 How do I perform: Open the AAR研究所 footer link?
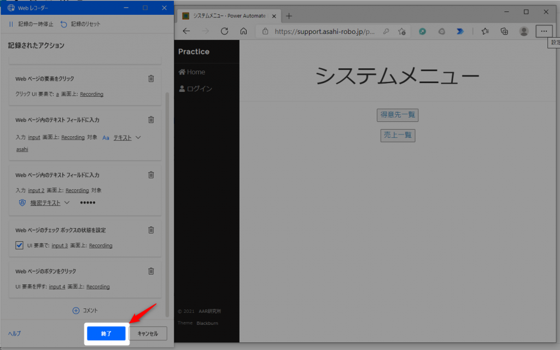(209, 311)
